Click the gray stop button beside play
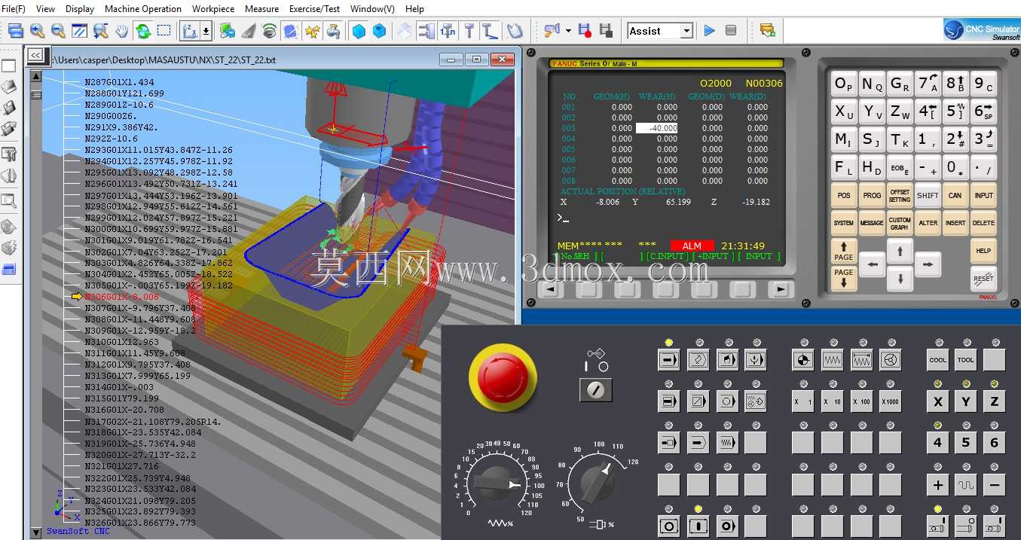This screenshot has height=540, width=1021. coord(730,31)
